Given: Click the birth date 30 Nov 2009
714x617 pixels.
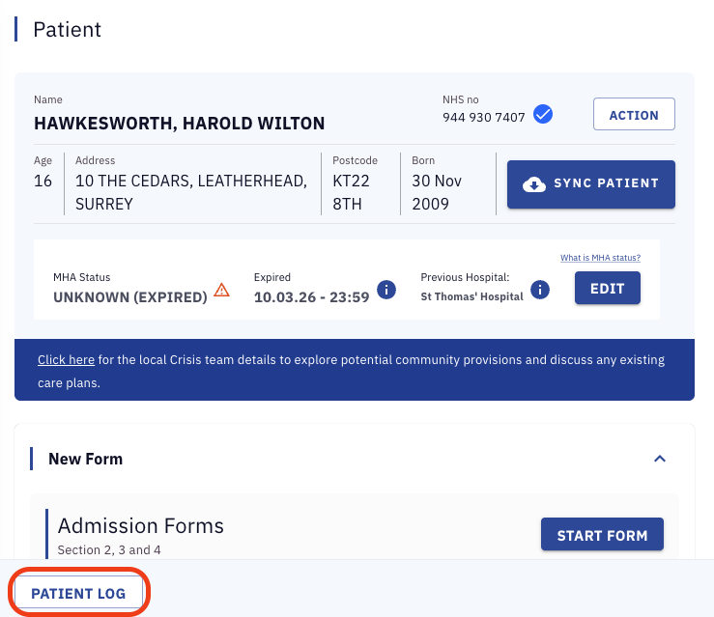Looking at the screenshot, I should coord(437,192).
